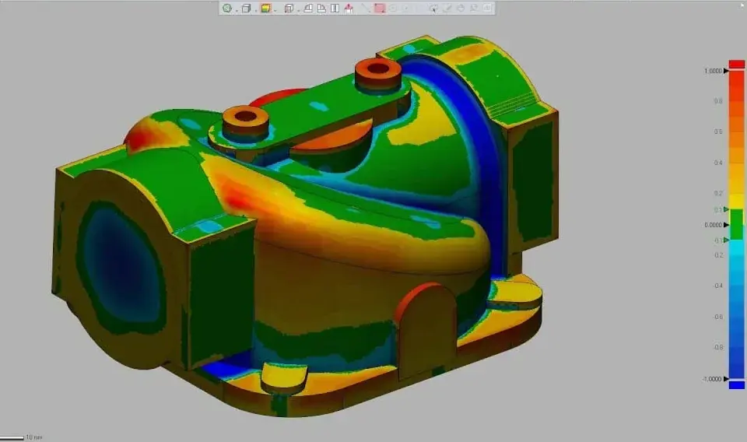Click the -1.0000 value label on legend
Screen dimensions: 747x442
click(x=712, y=379)
